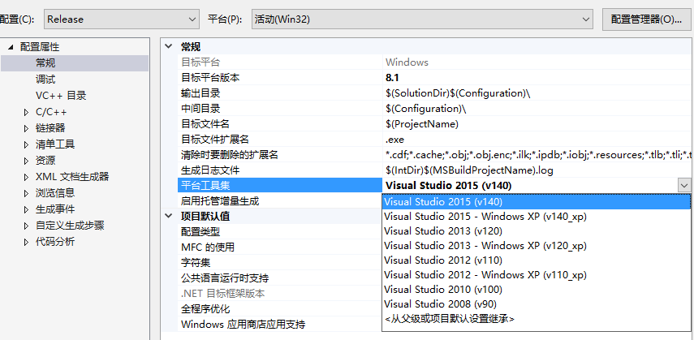Expand the 资源 tree node

[27, 161]
